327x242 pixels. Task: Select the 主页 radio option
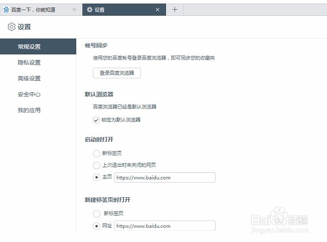[x=96, y=177]
